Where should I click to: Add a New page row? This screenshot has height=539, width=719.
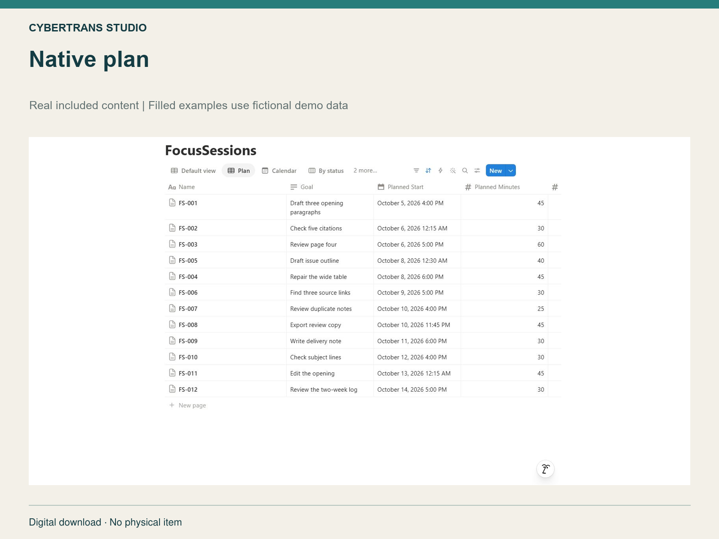pyautogui.click(x=187, y=405)
